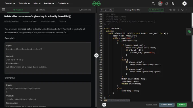The image size is (193, 108).
Task: Reset the code with refresh icon
Action: (x=182, y=10)
